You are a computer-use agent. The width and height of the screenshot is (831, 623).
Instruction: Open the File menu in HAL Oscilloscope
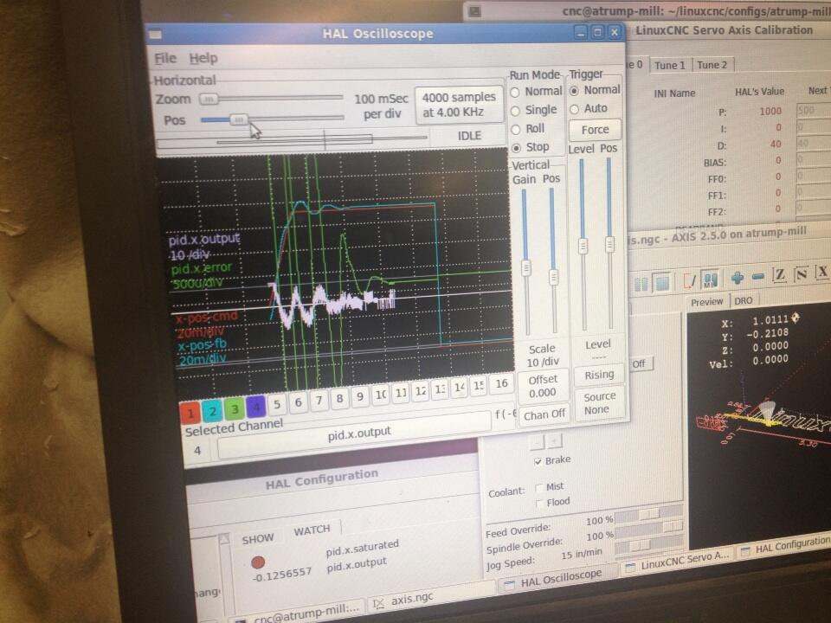(165, 58)
